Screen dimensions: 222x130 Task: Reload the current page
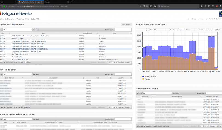(151, 6)
